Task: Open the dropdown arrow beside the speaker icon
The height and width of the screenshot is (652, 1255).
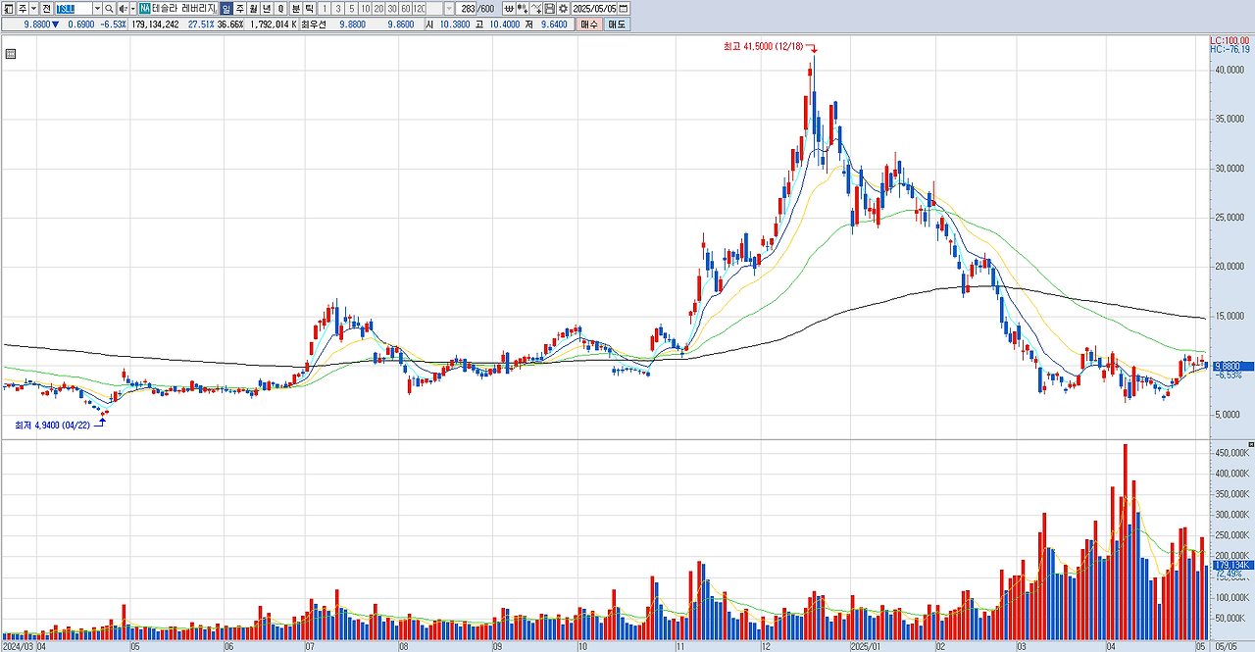Action: click(x=133, y=9)
